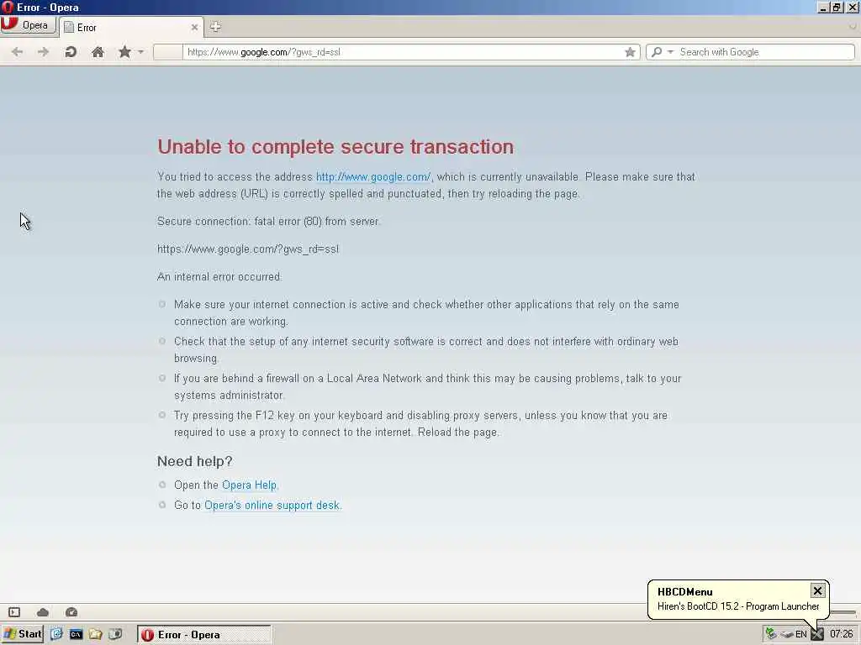Click the EN language indicator
Image resolution: width=861 pixels, height=645 pixels.
pos(801,635)
